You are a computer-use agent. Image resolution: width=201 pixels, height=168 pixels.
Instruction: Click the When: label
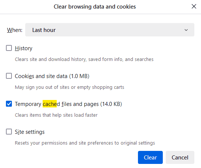tap(14, 30)
